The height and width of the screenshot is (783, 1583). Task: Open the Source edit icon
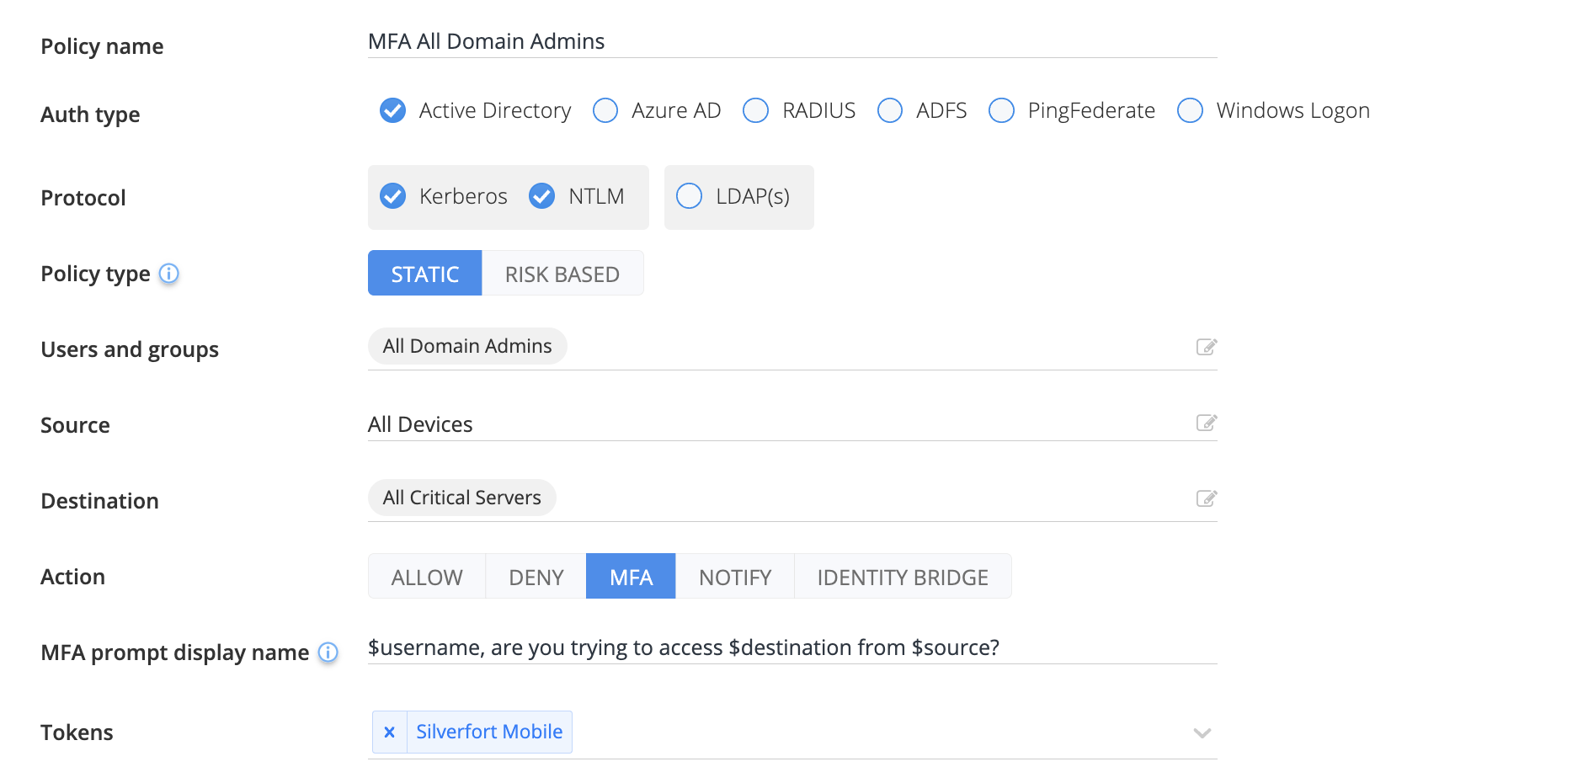tap(1206, 423)
